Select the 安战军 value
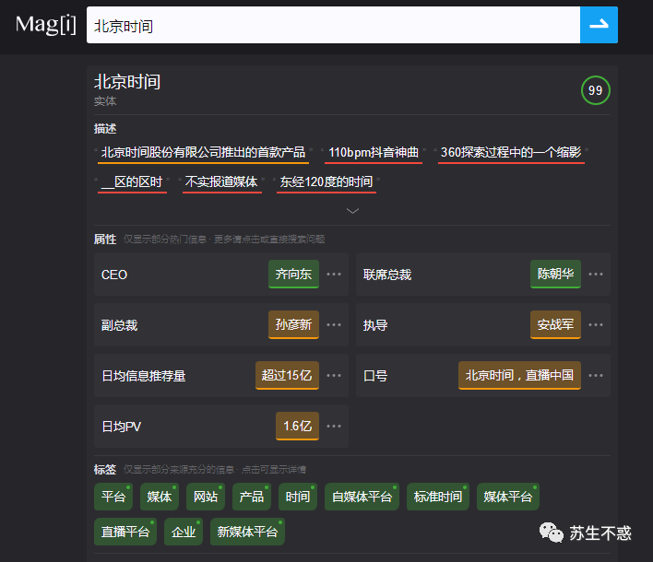Viewport: 653px width, 562px height. coord(555,325)
